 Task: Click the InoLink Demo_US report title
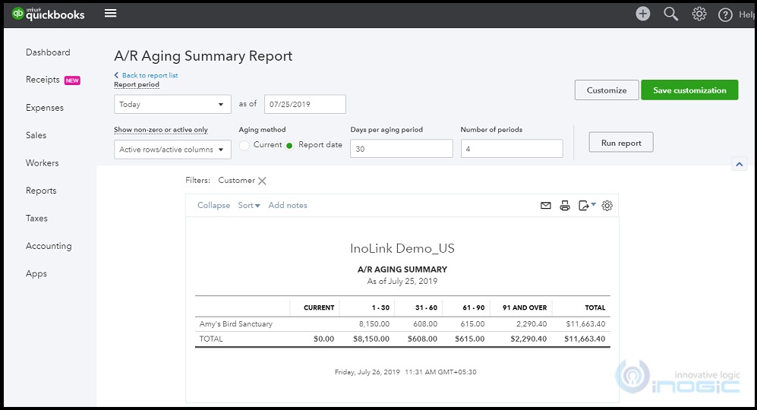tap(402, 249)
